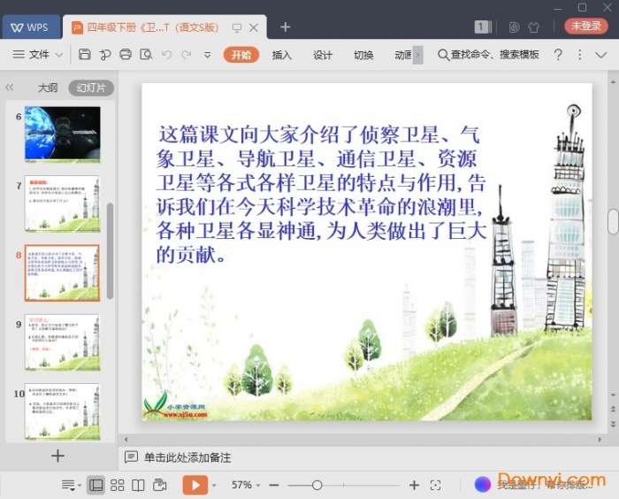The height and width of the screenshot is (499, 619).
Task: Switch to Slide Sorter view
Action: coord(117,485)
